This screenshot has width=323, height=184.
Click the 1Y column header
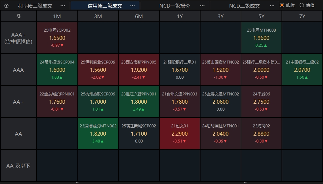tap(180, 16)
